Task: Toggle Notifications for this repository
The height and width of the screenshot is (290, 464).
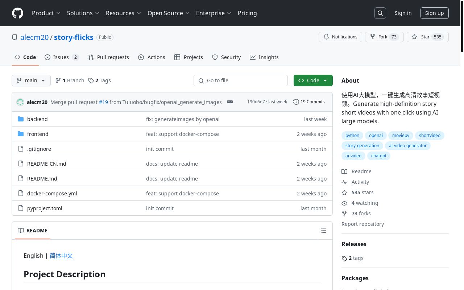Action: tap(340, 37)
